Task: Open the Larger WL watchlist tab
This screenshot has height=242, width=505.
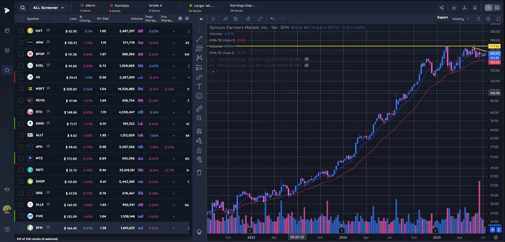Action: [202, 8]
